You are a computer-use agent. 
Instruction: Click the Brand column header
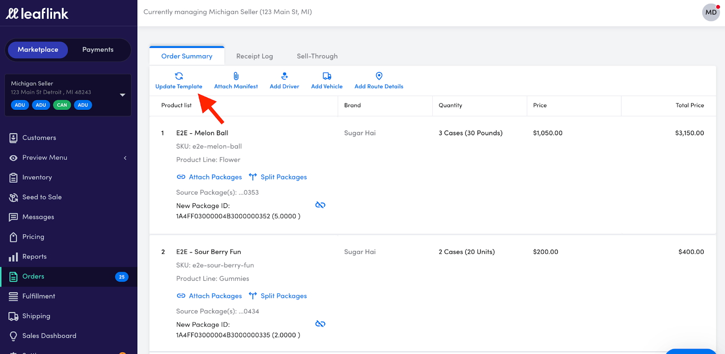(353, 105)
